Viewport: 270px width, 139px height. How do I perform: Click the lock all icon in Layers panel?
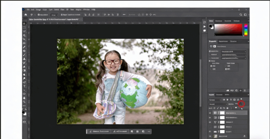click(228, 108)
